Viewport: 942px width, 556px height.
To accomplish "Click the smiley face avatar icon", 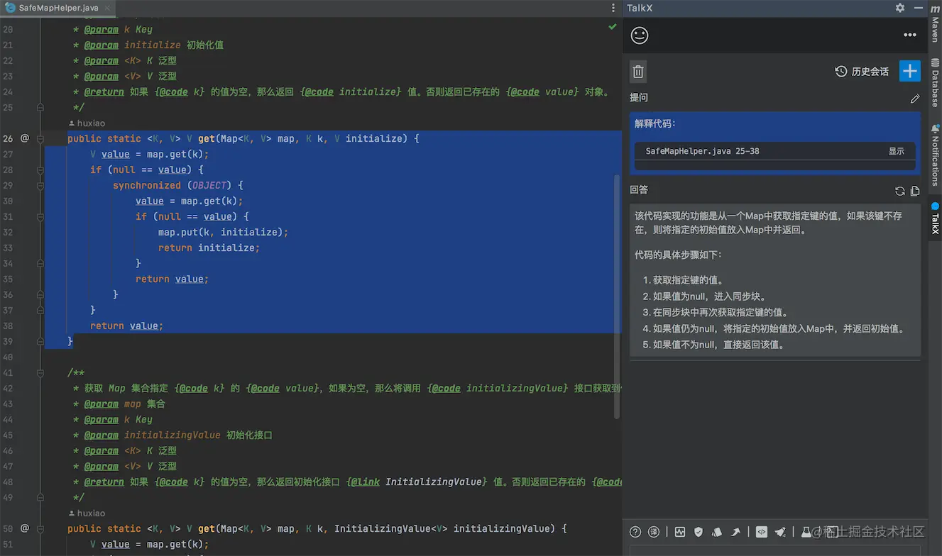I will [x=640, y=35].
